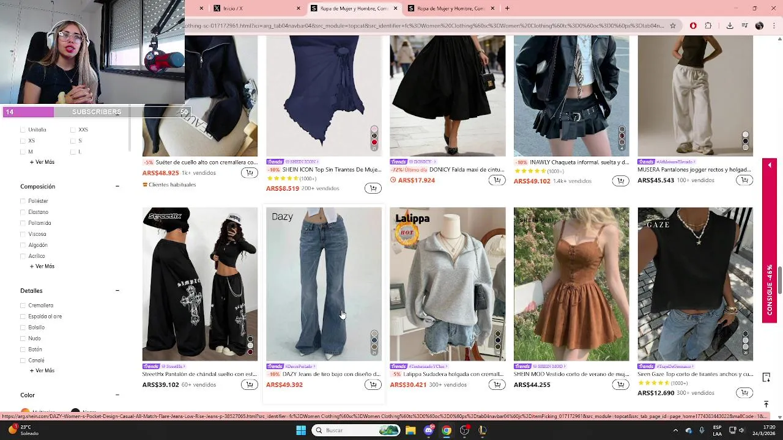Add DAZY low-rise jeans to cart

pyautogui.click(x=373, y=384)
